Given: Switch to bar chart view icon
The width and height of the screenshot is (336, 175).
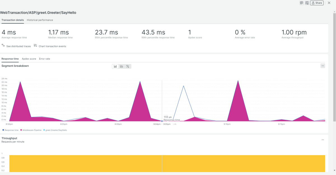Looking at the screenshot, I should coord(122,66).
